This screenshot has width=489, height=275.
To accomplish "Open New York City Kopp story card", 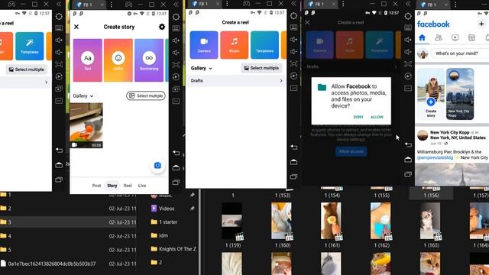I will point(460,94).
